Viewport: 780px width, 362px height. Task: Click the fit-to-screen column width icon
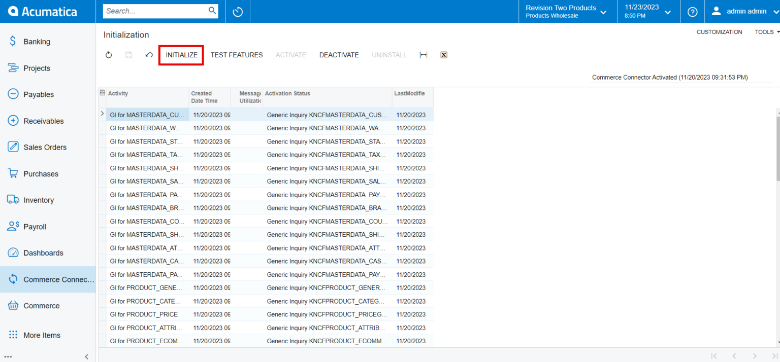pyautogui.click(x=423, y=55)
